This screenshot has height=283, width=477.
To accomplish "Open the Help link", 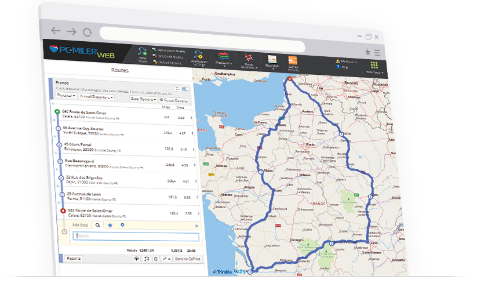I will [x=343, y=67].
